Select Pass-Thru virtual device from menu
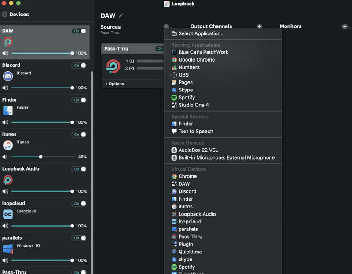Viewport: 352px width, 274px height. tap(223, 237)
